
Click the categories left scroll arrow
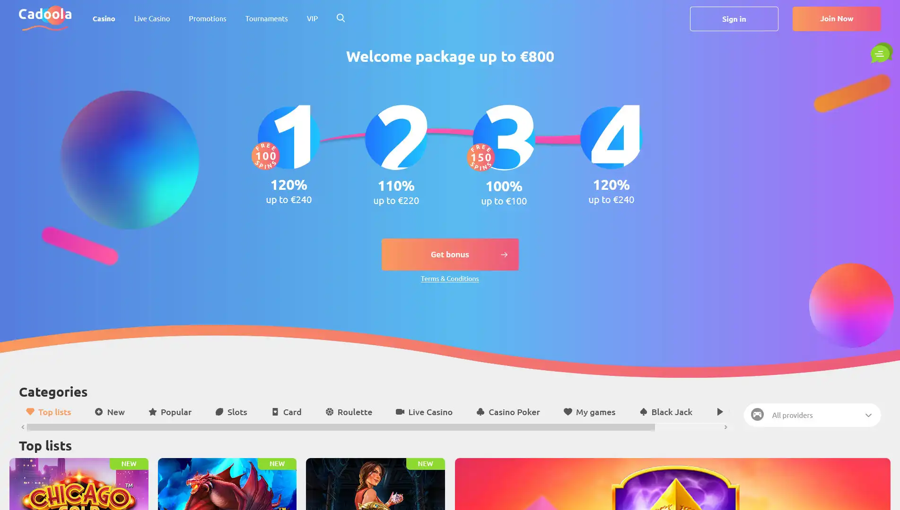point(23,427)
